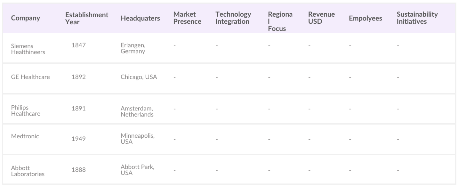
Task: Click the Technology Integration column header
Action: tap(233, 18)
